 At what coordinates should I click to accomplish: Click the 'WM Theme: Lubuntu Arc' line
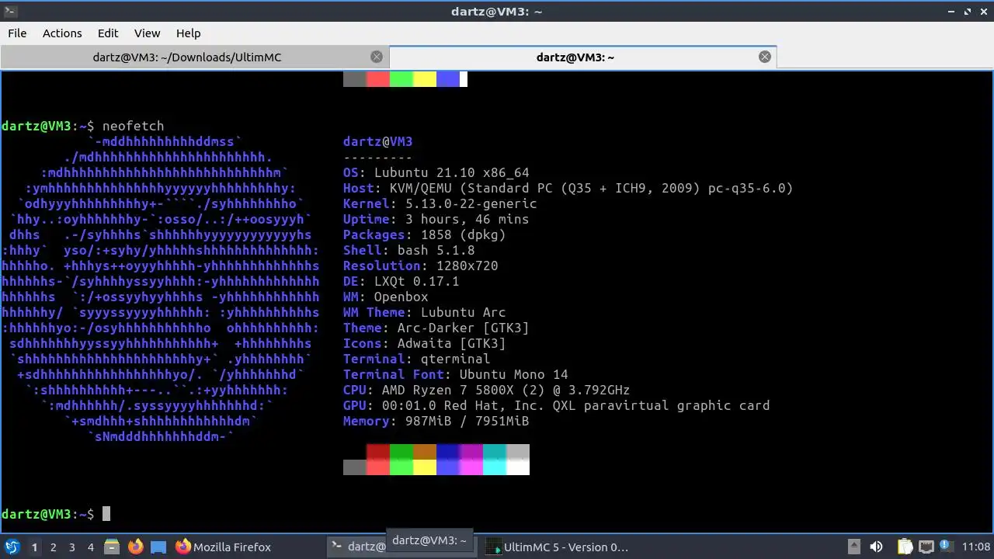[424, 312]
